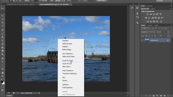Toggle Quick Mask mode
This screenshot has width=173, height=97.
pyautogui.click(x=2, y=86)
